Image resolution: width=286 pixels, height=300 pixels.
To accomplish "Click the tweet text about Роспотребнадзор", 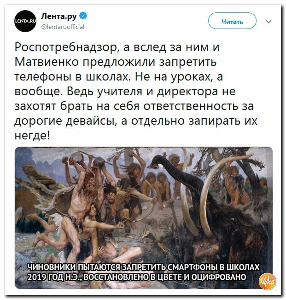I will [x=136, y=91].
